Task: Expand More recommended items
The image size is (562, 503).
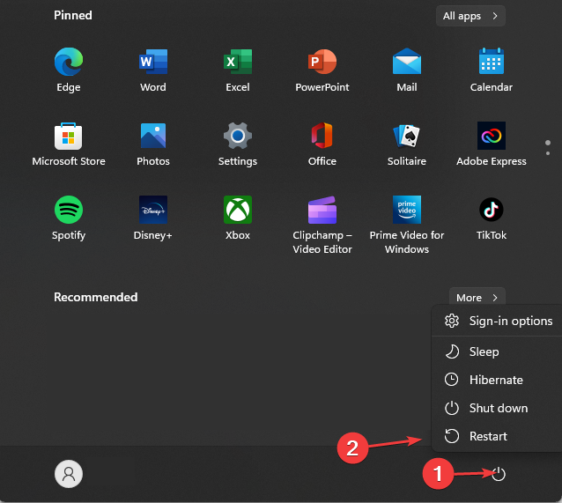Action: pos(477,297)
